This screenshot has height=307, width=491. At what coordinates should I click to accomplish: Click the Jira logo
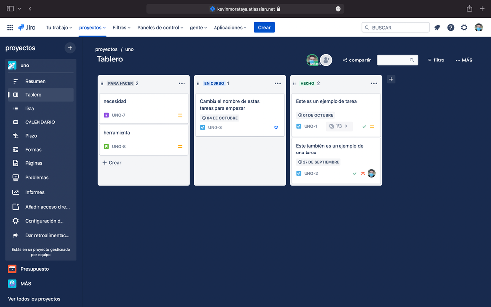coord(27,27)
